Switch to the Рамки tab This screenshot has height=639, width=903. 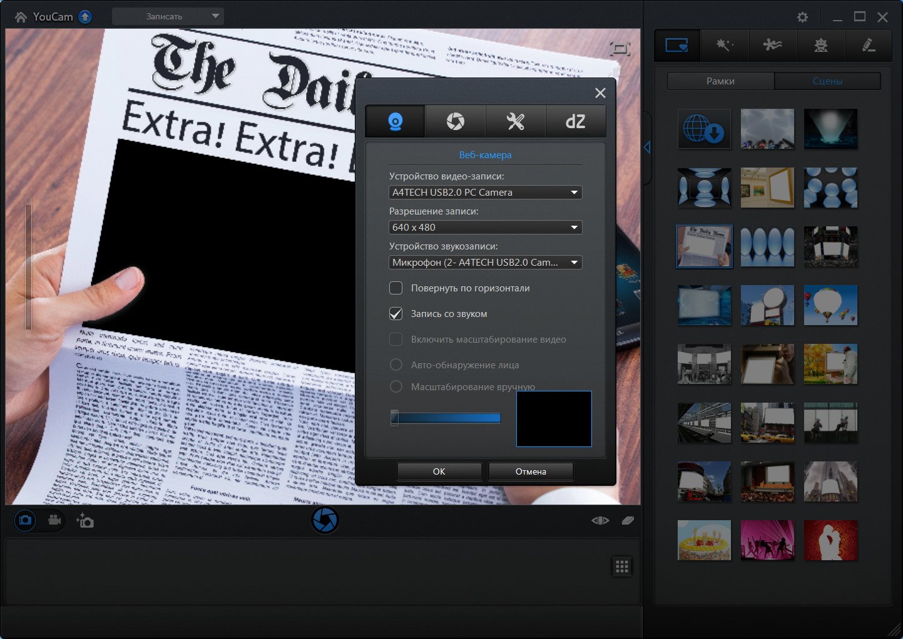click(720, 81)
